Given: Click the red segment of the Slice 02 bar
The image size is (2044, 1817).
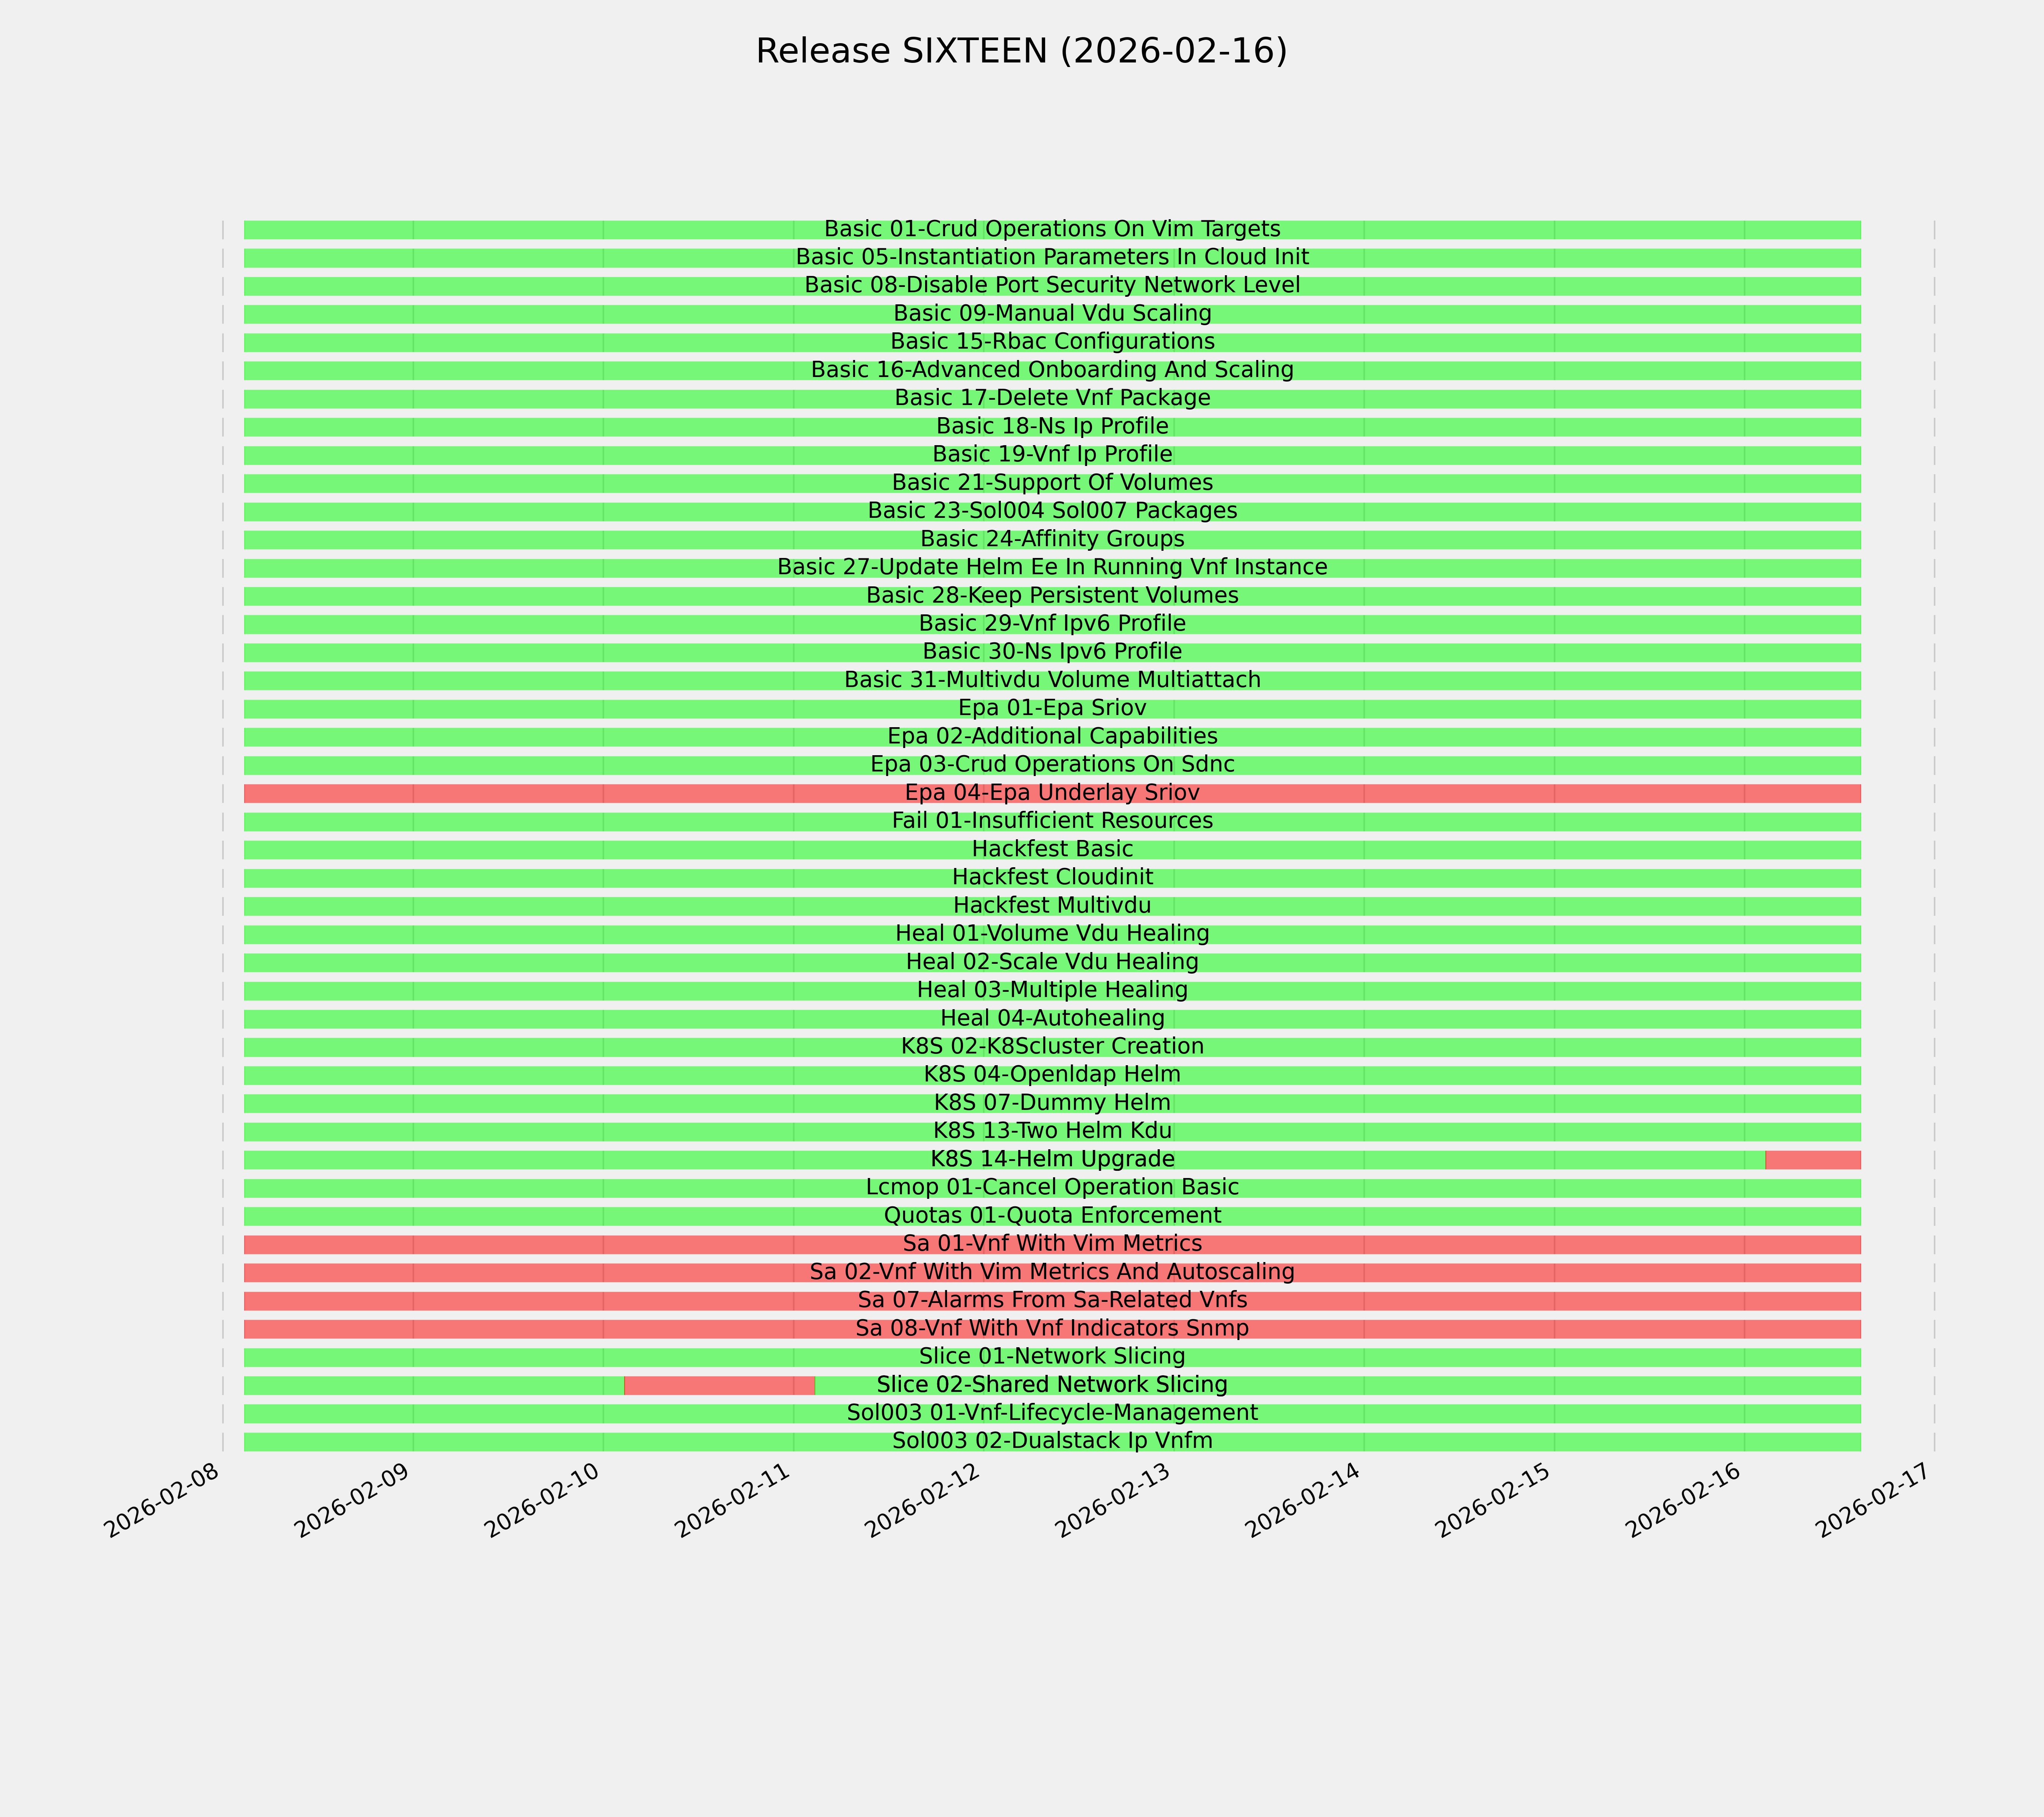Looking at the screenshot, I should tap(719, 1385).
